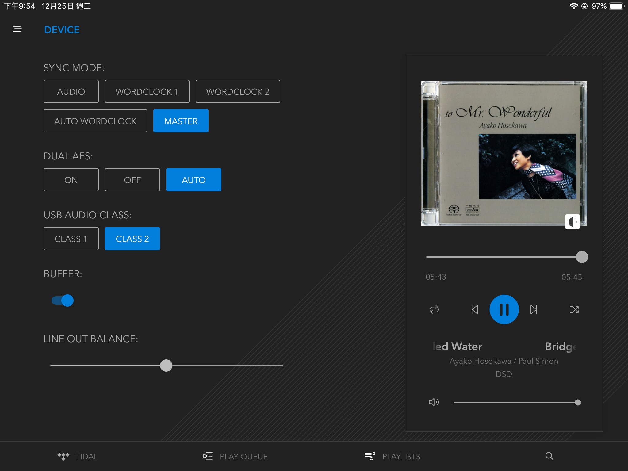The image size is (628, 471).
Task: Mute via the speaker volume icon
Action: click(x=434, y=402)
